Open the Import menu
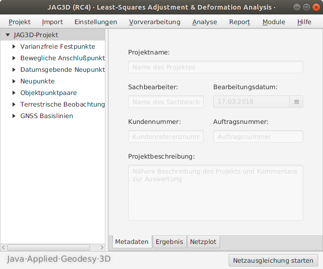The image size is (323, 269). click(x=52, y=22)
